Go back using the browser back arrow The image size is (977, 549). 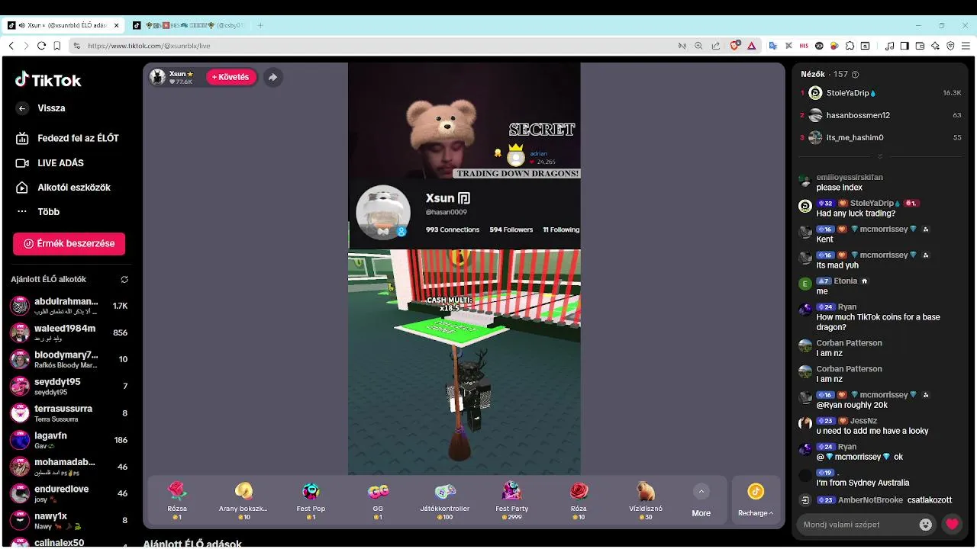[x=11, y=46]
